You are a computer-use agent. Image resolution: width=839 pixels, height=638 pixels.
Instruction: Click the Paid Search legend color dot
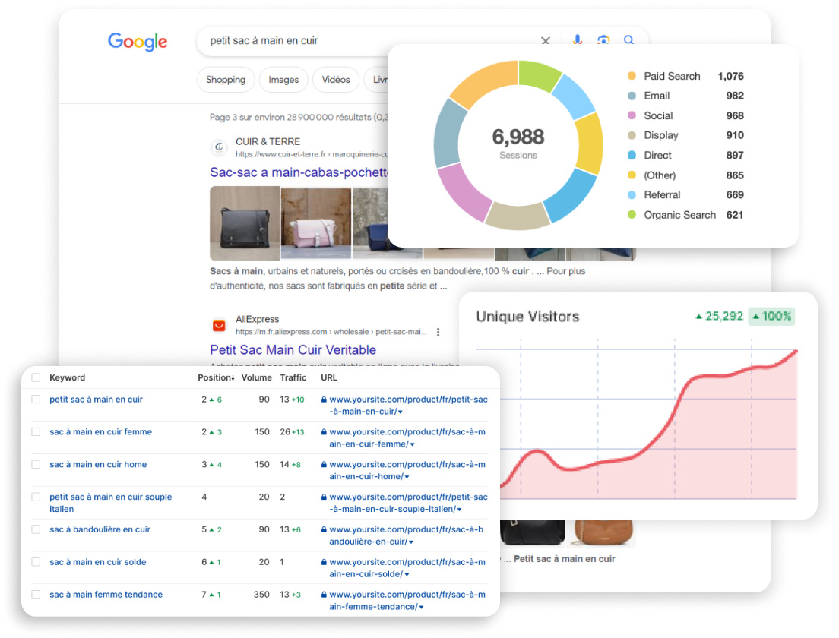click(x=632, y=76)
